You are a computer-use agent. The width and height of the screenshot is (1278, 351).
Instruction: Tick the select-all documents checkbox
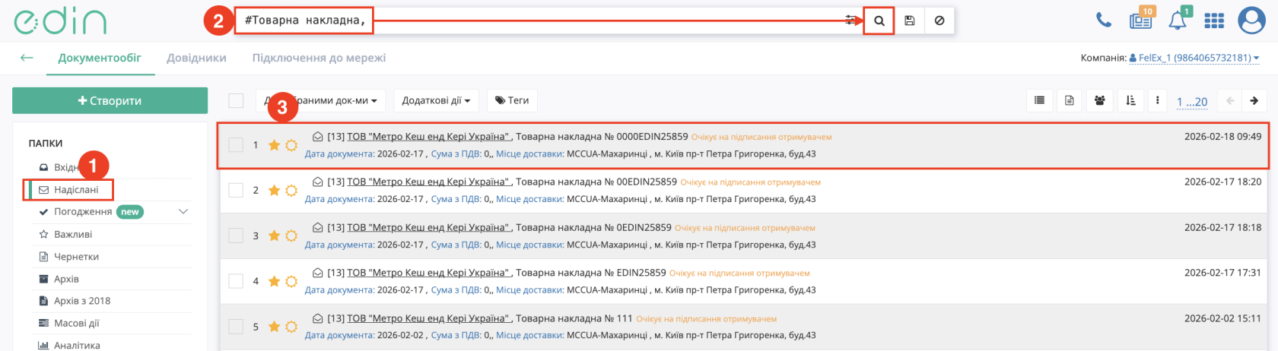point(236,100)
